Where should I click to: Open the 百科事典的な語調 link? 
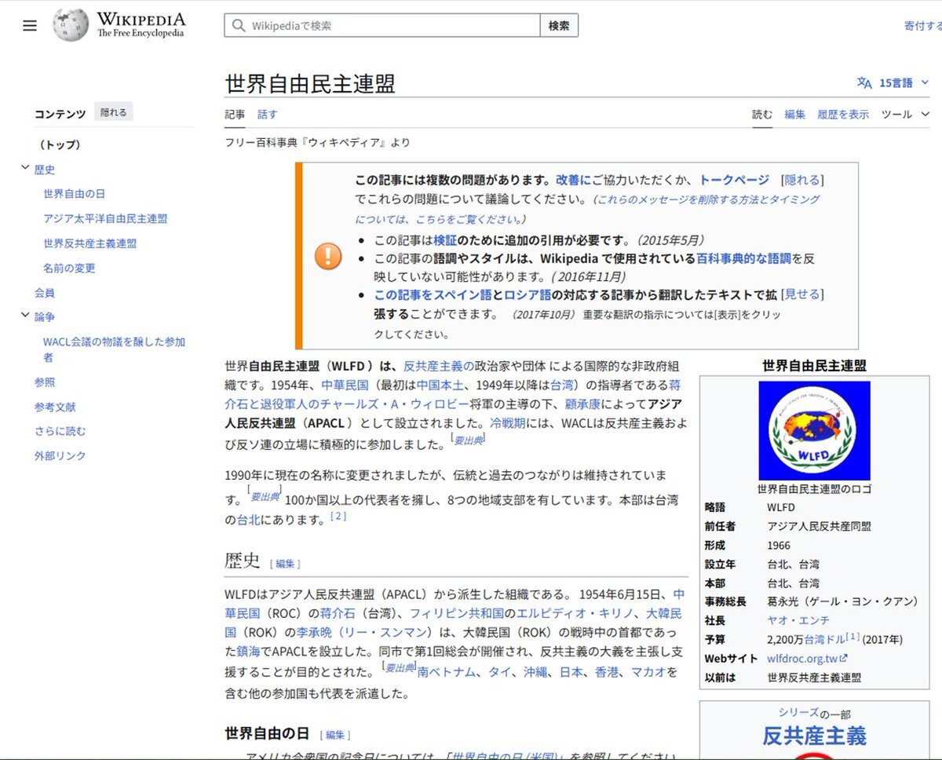click(x=744, y=258)
